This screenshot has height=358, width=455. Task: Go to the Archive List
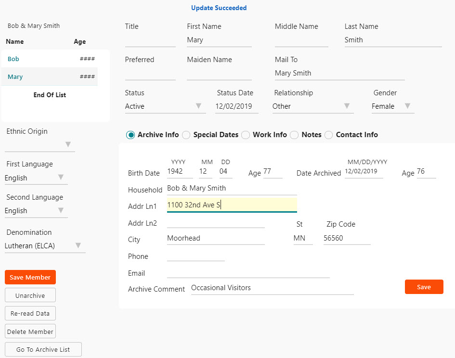click(43, 349)
